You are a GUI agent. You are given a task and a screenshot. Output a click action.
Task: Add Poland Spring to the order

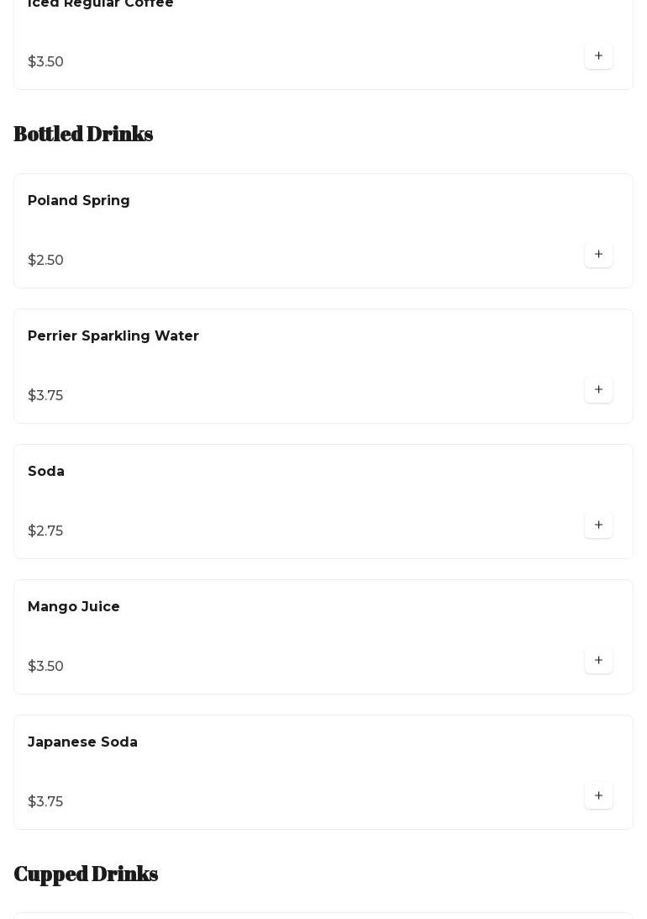tap(598, 255)
